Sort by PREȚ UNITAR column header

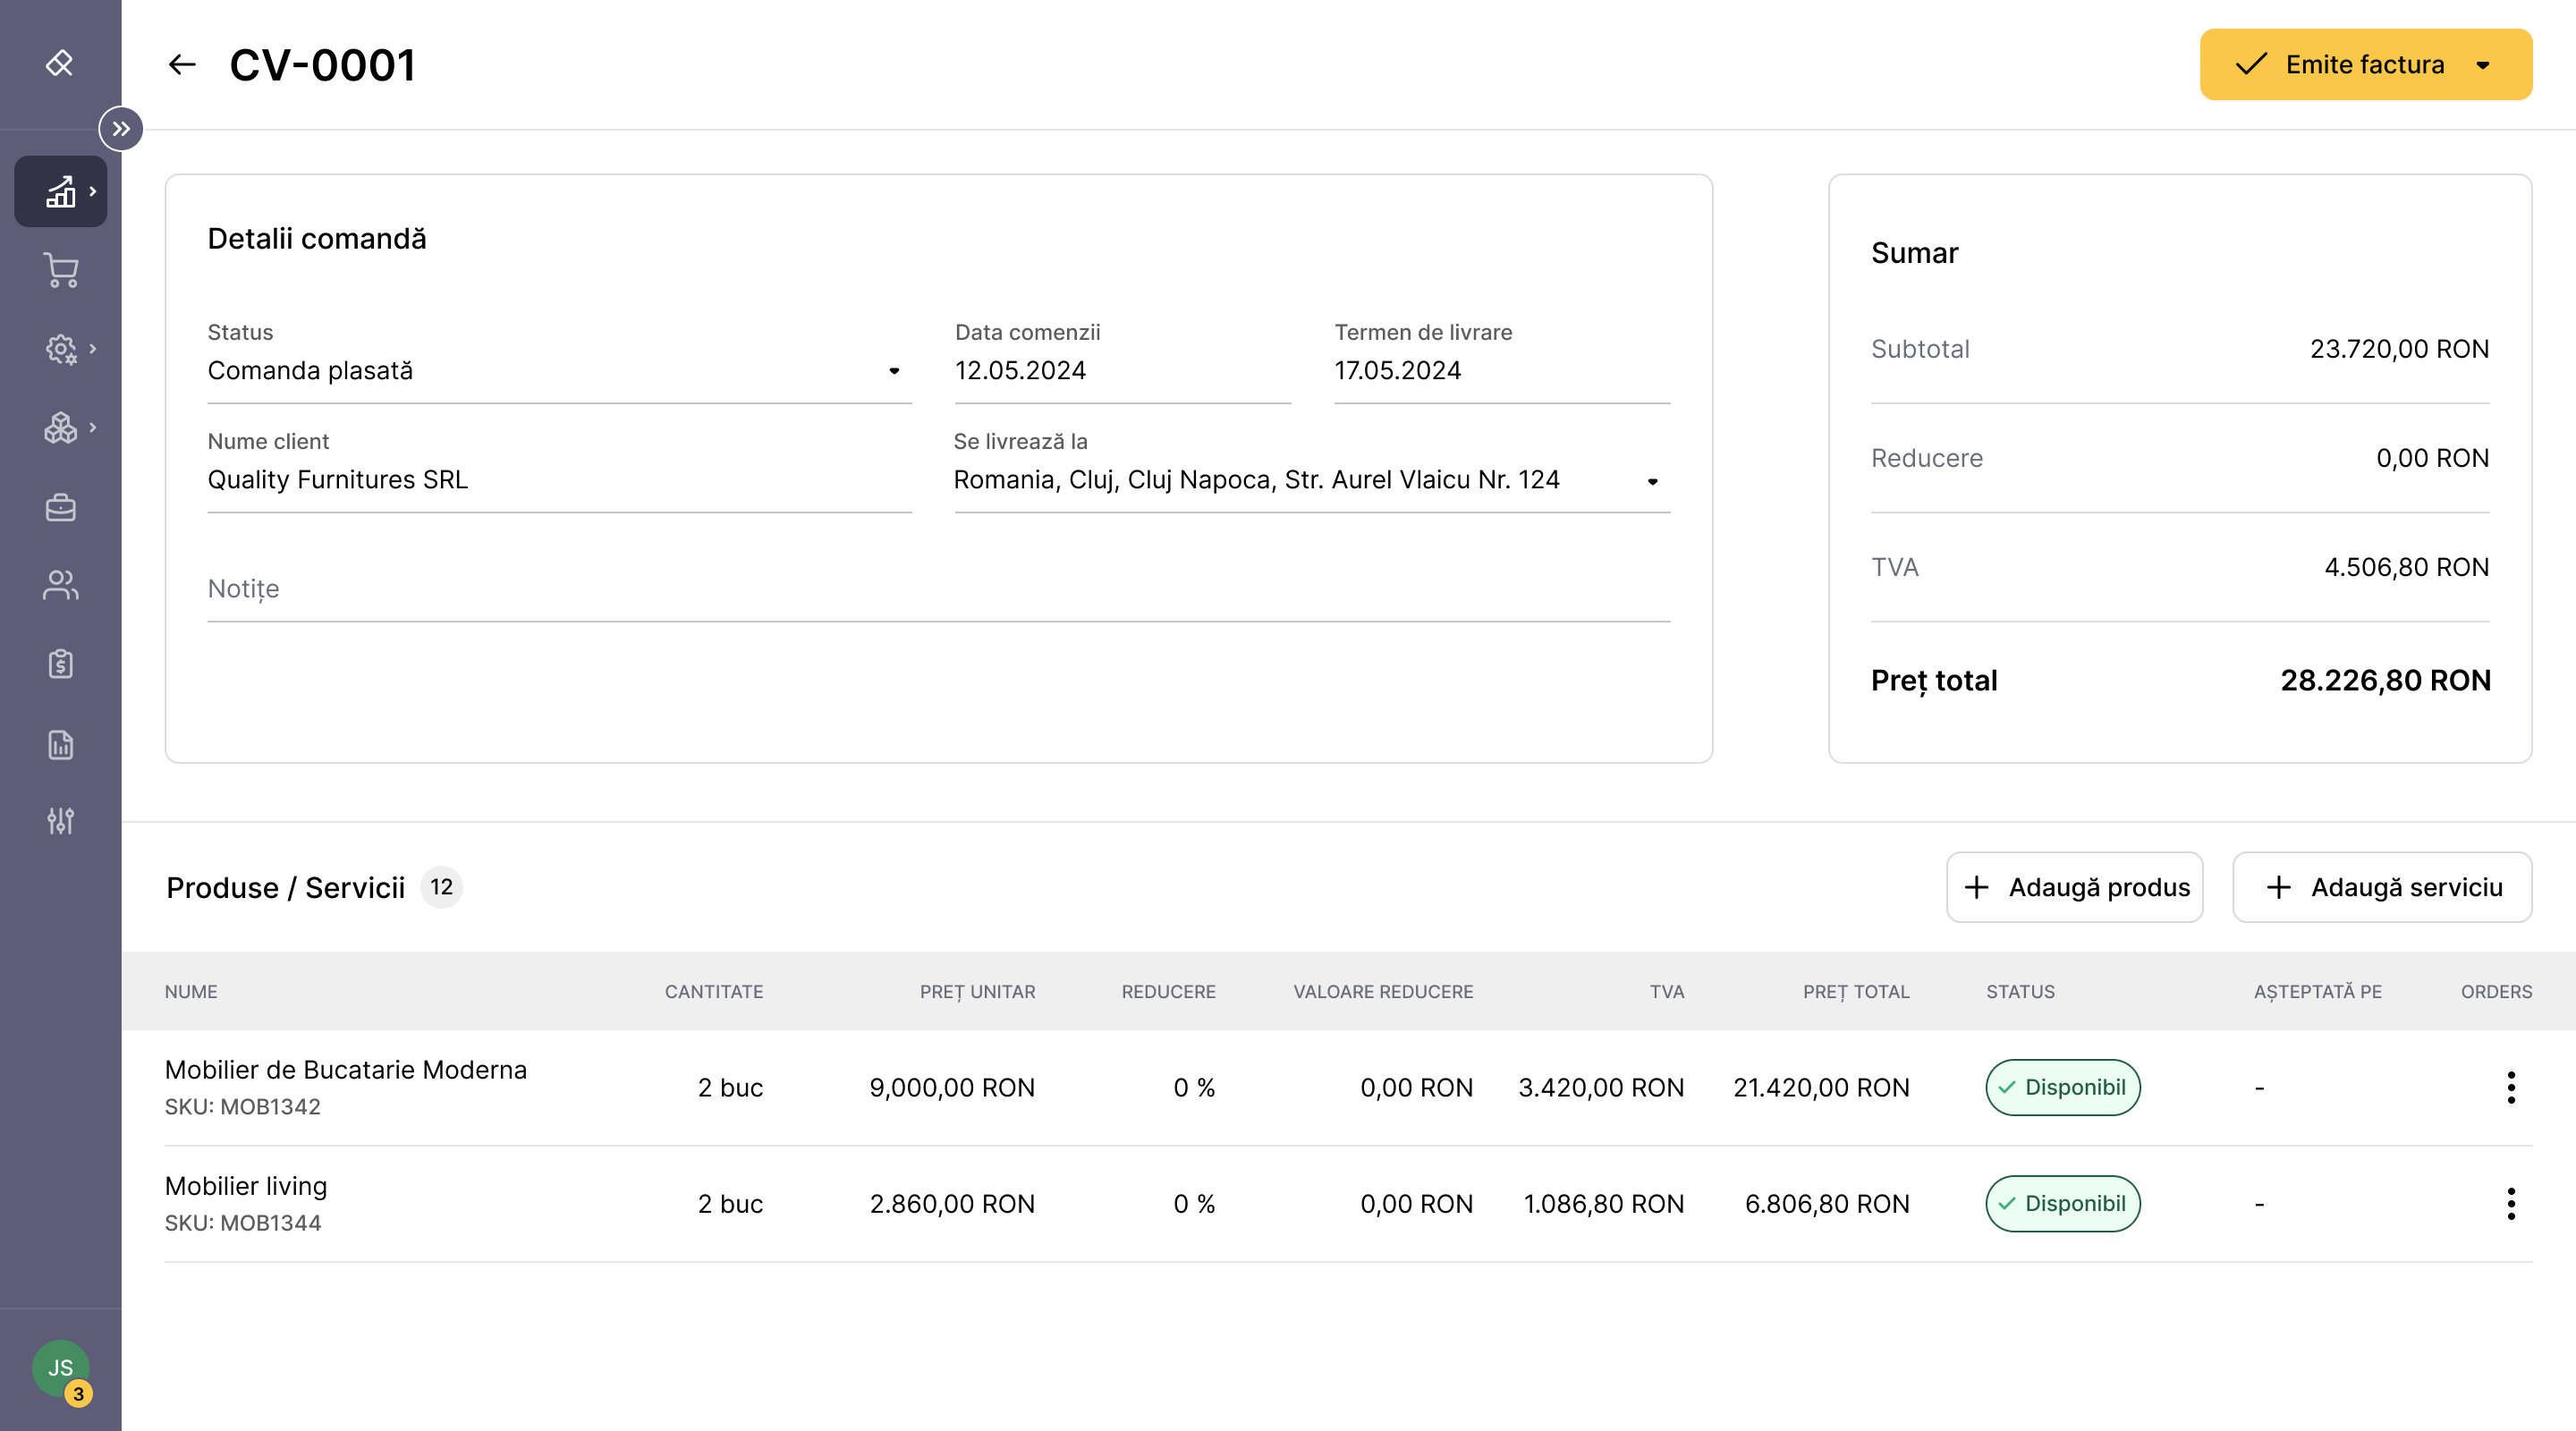tap(977, 992)
